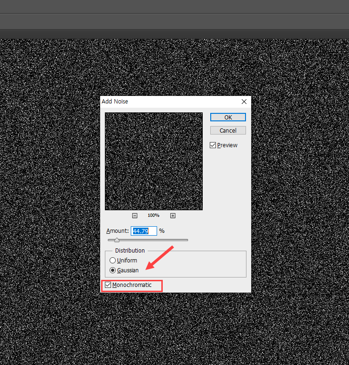This screenshot has height=365, width=349.
Task: Click OK in the Add Noise dialog
Action: pos(228,117)
